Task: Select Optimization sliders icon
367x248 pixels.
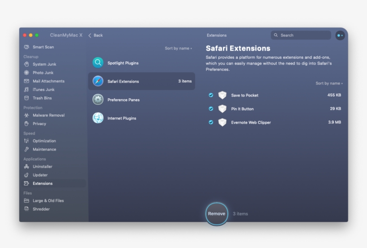Action: 26,141
